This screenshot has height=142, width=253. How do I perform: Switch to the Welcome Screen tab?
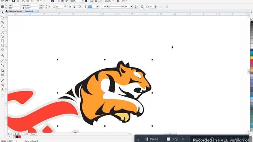pos(13,11)
